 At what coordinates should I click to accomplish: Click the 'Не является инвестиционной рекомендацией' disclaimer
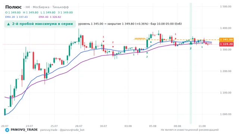click(x=190, y=130)
